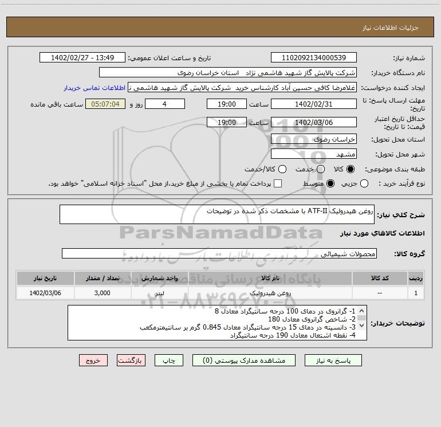
Task: Click the 3,000 quantity cell
Action: pos(103,293)
